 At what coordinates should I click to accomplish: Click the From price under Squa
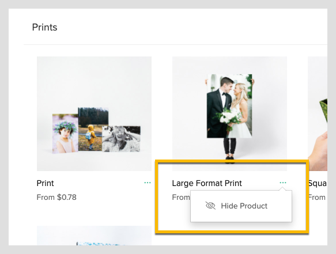(317, 197)
